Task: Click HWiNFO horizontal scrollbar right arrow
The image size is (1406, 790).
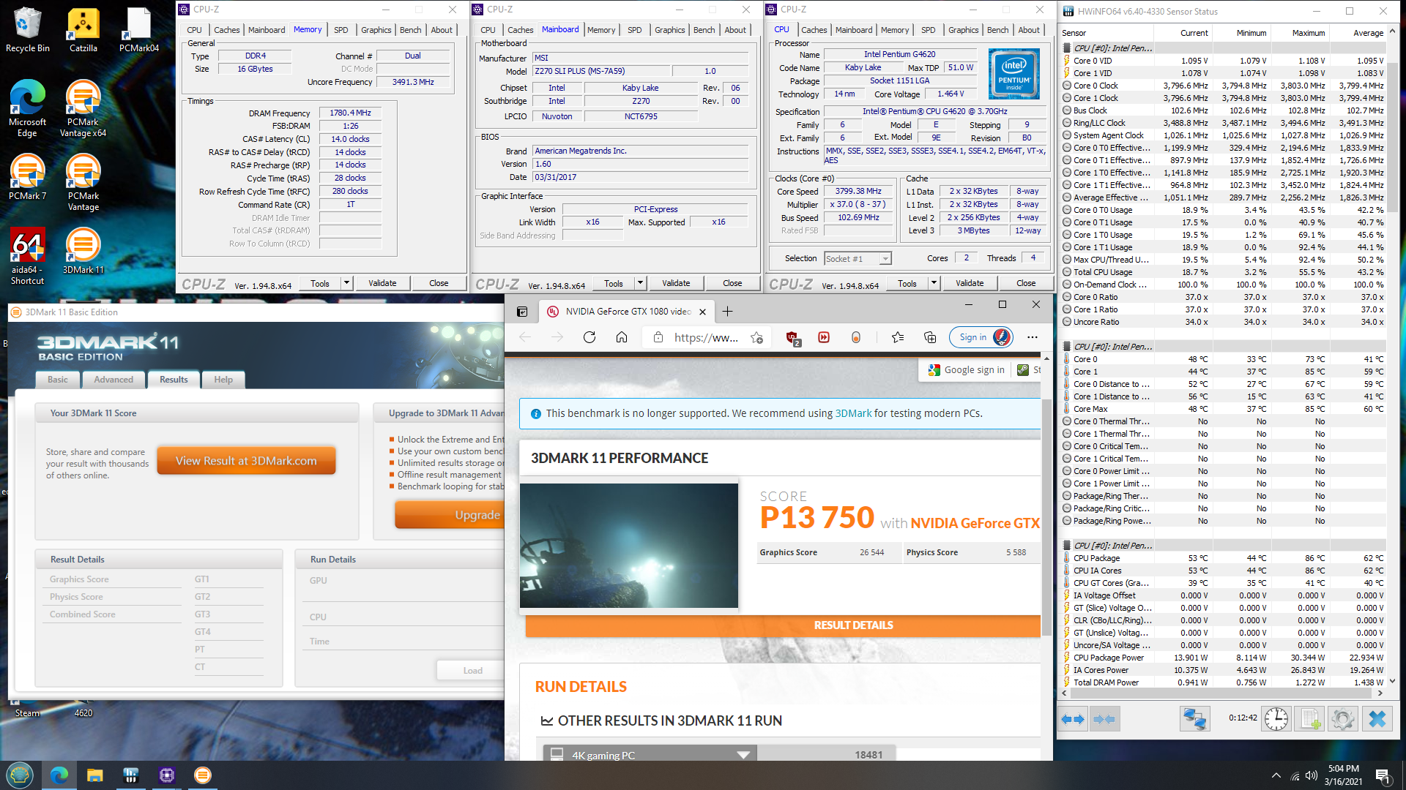Action: click(x=1380, y=693)
